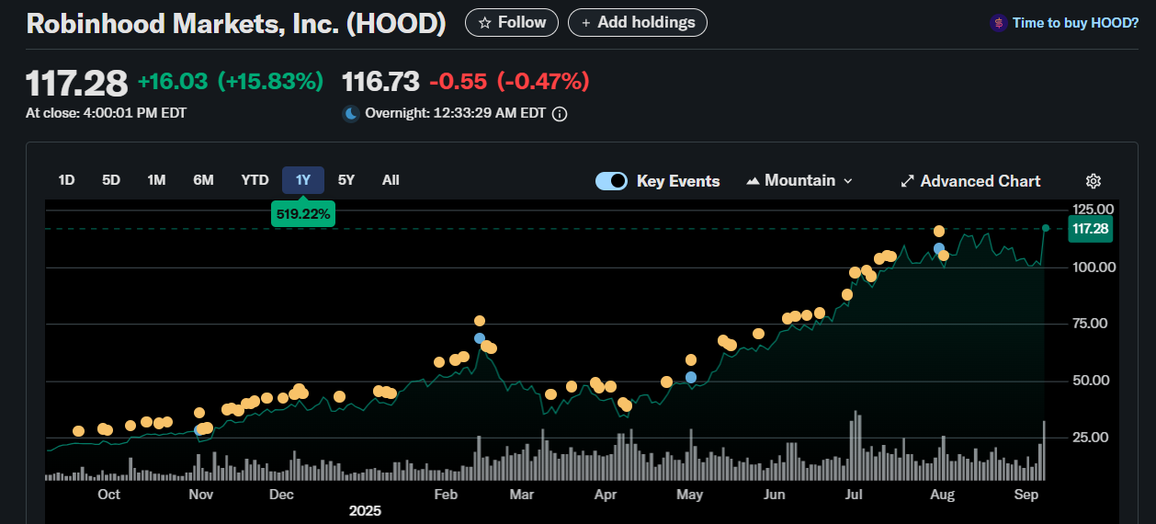Click the Add holdings button
Viewport: 1156px width, 524px height.
(x=638, y=23)
